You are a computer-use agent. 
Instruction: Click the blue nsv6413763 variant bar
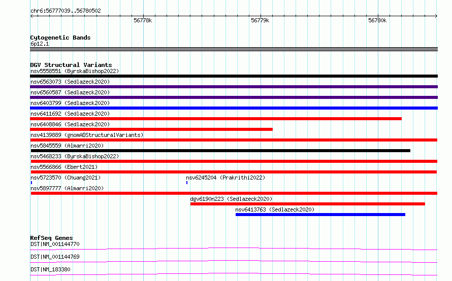[x=320, y=215]
